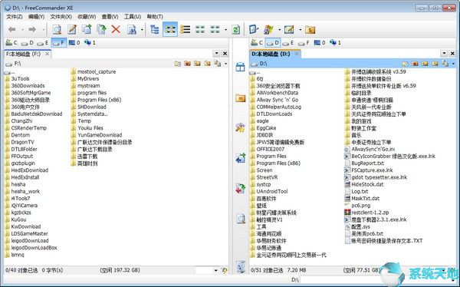Click the Forward navigation arrow
This screenshot has height=287, width=460.
[32, 29]
